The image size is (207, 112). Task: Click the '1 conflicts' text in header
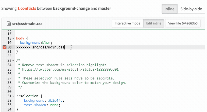coord(27,9)
